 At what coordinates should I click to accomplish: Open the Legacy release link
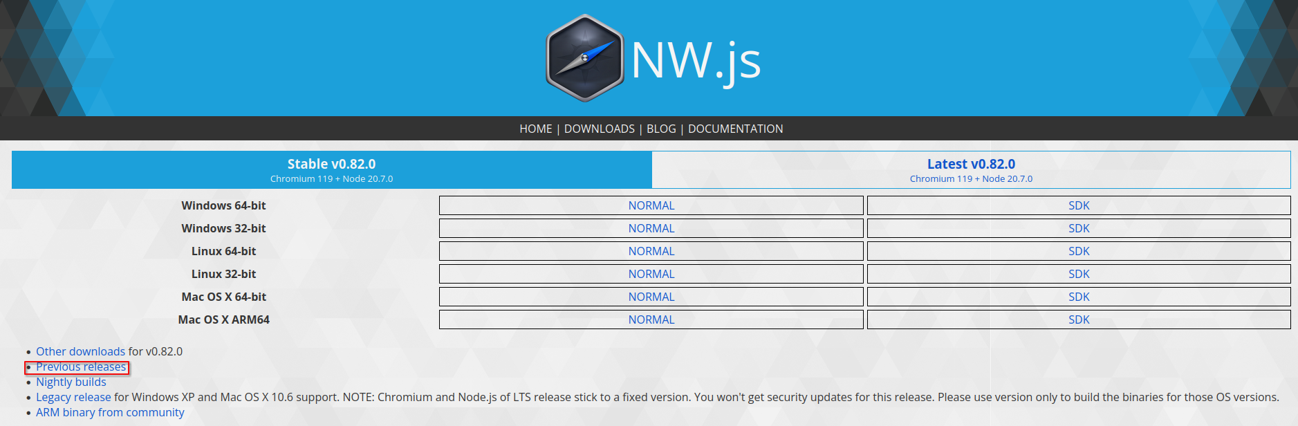[x=73, y=397]
